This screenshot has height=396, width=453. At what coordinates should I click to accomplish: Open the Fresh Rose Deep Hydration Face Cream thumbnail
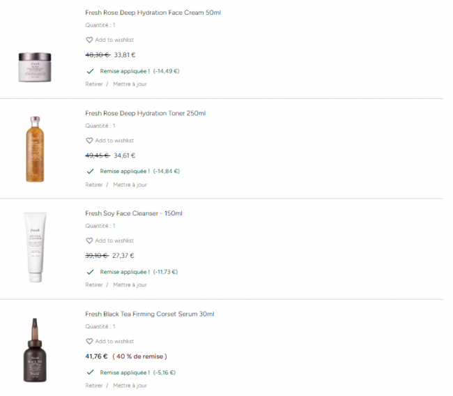pyautogui.click(x=35, y=66)
